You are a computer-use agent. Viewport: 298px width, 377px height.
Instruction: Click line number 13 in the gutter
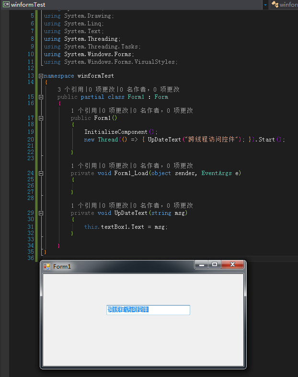click(31, 76)
